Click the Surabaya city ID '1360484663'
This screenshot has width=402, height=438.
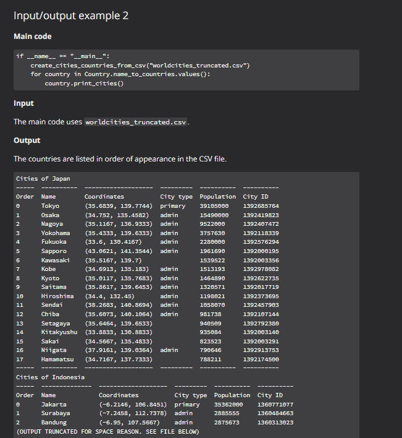point(275,413)
